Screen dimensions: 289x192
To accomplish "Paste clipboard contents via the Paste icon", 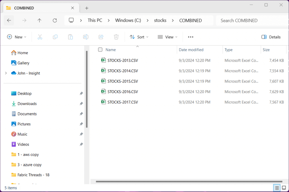I will click(x=70, y=37).
